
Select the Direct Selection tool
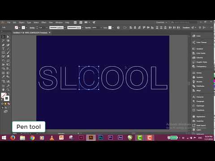[8, 37]
